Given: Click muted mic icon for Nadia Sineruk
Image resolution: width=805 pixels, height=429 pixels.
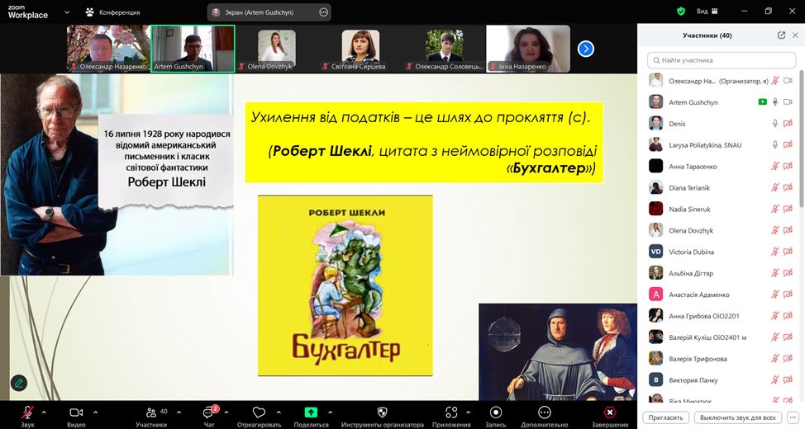Looking at the screenshot, I should 775,209.
